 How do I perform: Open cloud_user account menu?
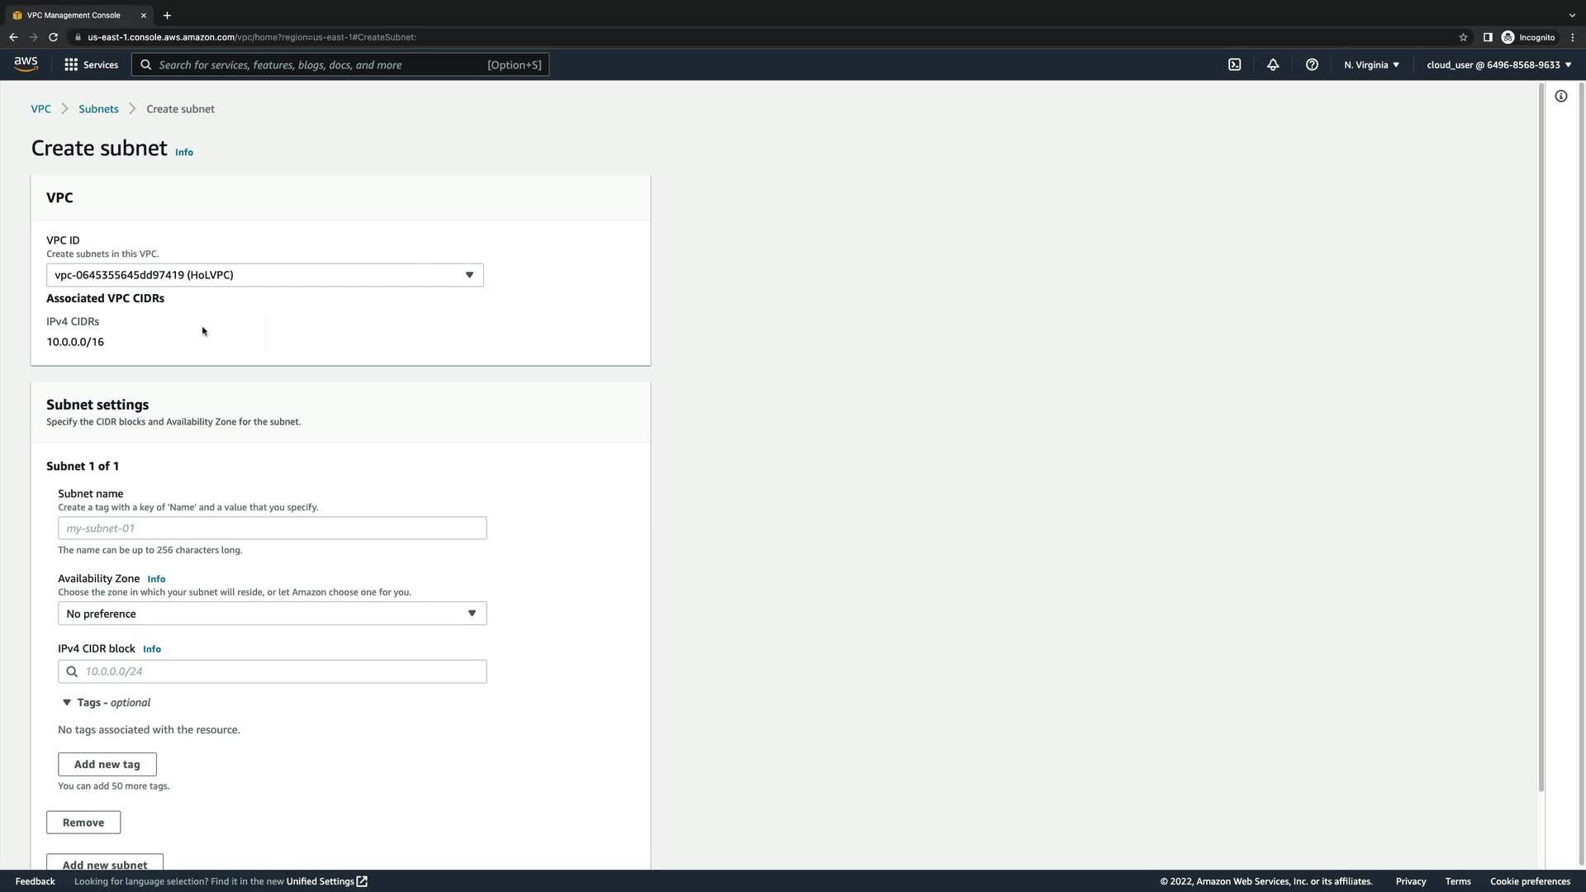pos(1498,64)
